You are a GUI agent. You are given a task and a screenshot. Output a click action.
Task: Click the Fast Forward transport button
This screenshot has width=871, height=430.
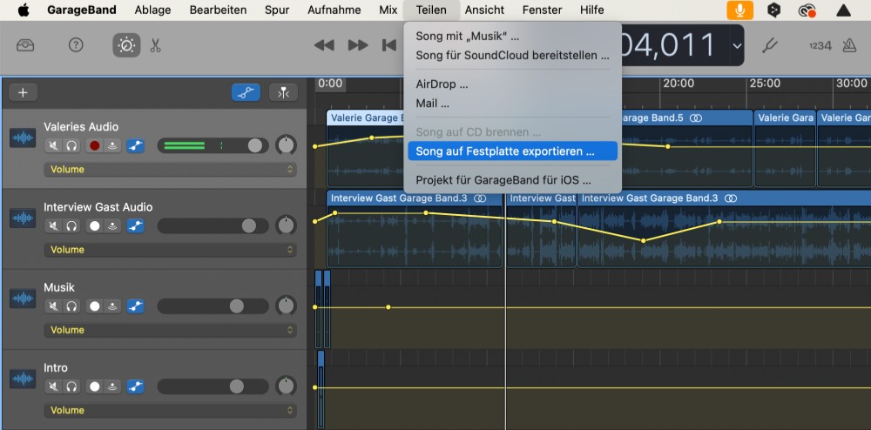[x=358, y=45]
